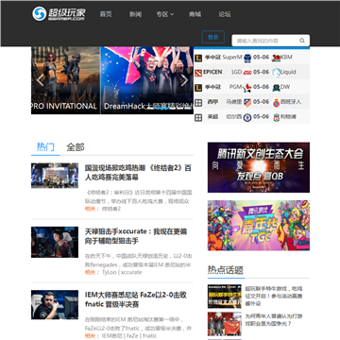The image size is (340, 340).
Task: Click the 登录 login button
Action: (x=212, y=37)
